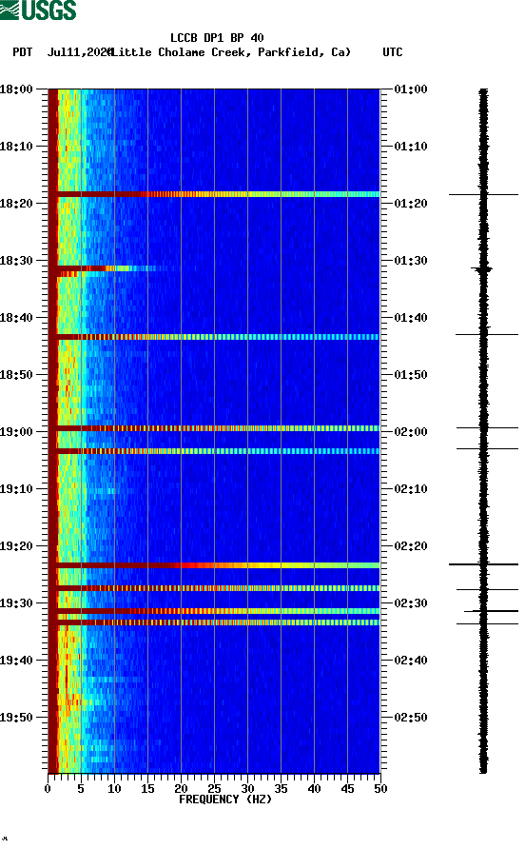Screen dimensions: 525x849
Task: Click the strong event band near 19:23
Action: tap(214, 565)
